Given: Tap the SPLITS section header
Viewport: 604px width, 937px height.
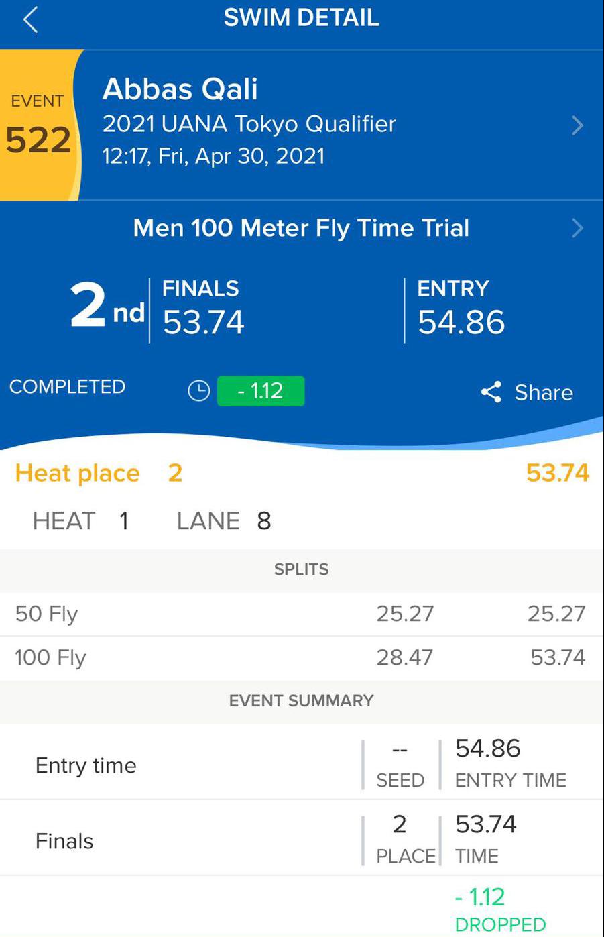Looking at the screenshot, I should pos(302,569).
